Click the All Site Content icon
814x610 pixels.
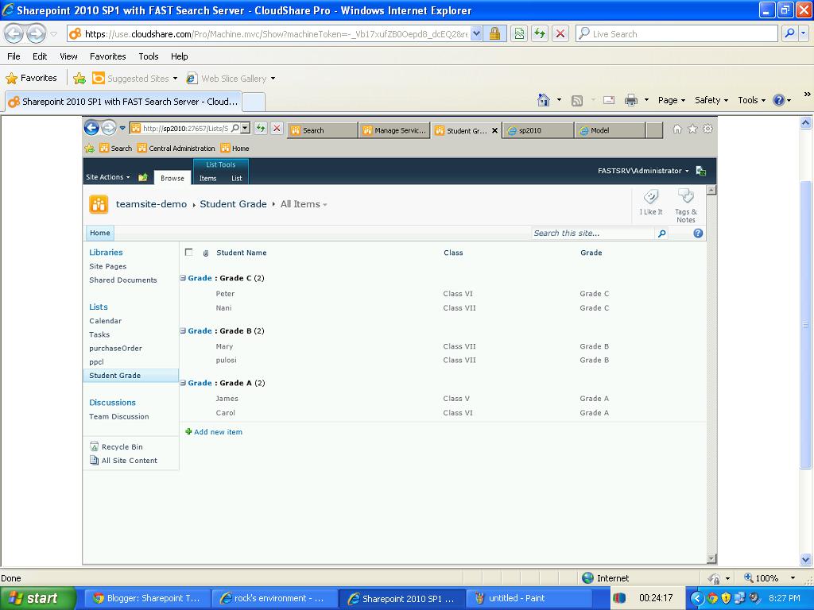pos(95,460)
